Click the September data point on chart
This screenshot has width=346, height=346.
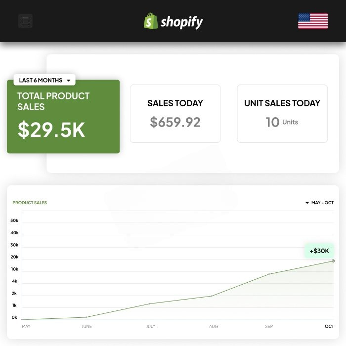269,274
